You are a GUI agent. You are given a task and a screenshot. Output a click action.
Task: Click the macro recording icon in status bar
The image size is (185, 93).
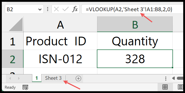pos(25,87)
